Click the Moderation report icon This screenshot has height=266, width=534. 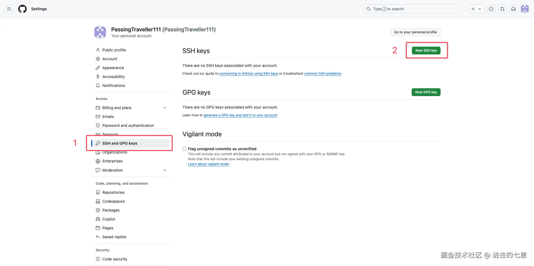click(x=98, y=170)
